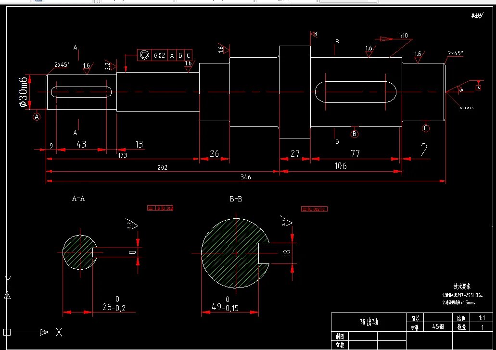496x350 pixels.
Task: Click the 制图 cell in title block
Action: click(340, 336)
